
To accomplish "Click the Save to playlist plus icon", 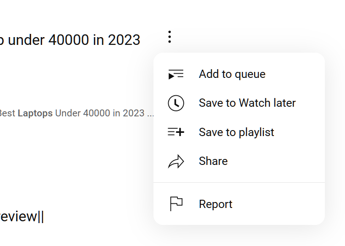I will [176, 132].
